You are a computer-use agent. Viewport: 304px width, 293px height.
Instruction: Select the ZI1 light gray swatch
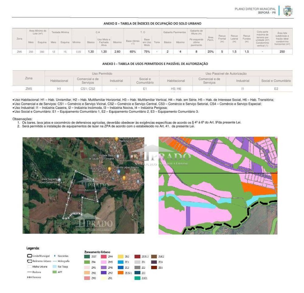point(137,262)
